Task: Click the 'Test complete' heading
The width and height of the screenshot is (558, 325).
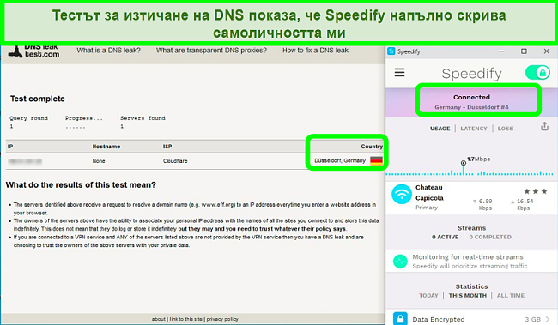Action: point(38,99)
